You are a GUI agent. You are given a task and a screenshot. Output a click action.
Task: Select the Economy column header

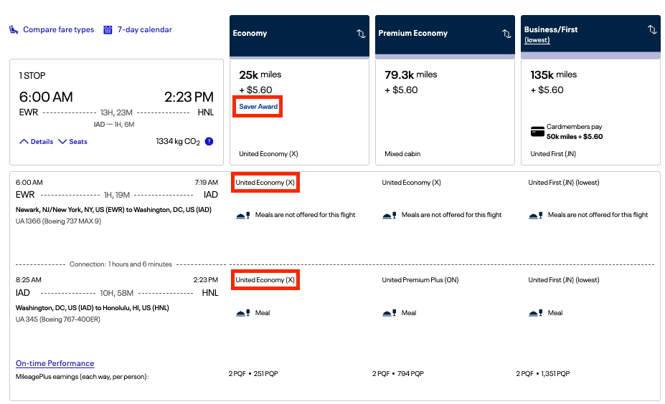(287, 34)
